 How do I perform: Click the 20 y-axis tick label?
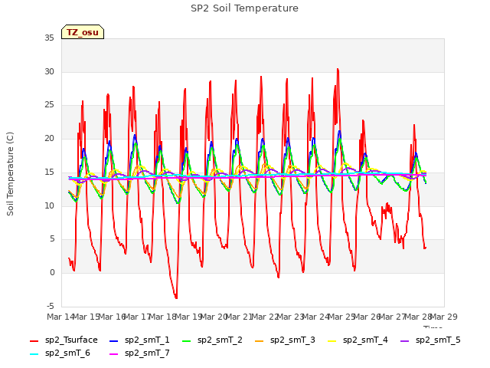point(49,138)
